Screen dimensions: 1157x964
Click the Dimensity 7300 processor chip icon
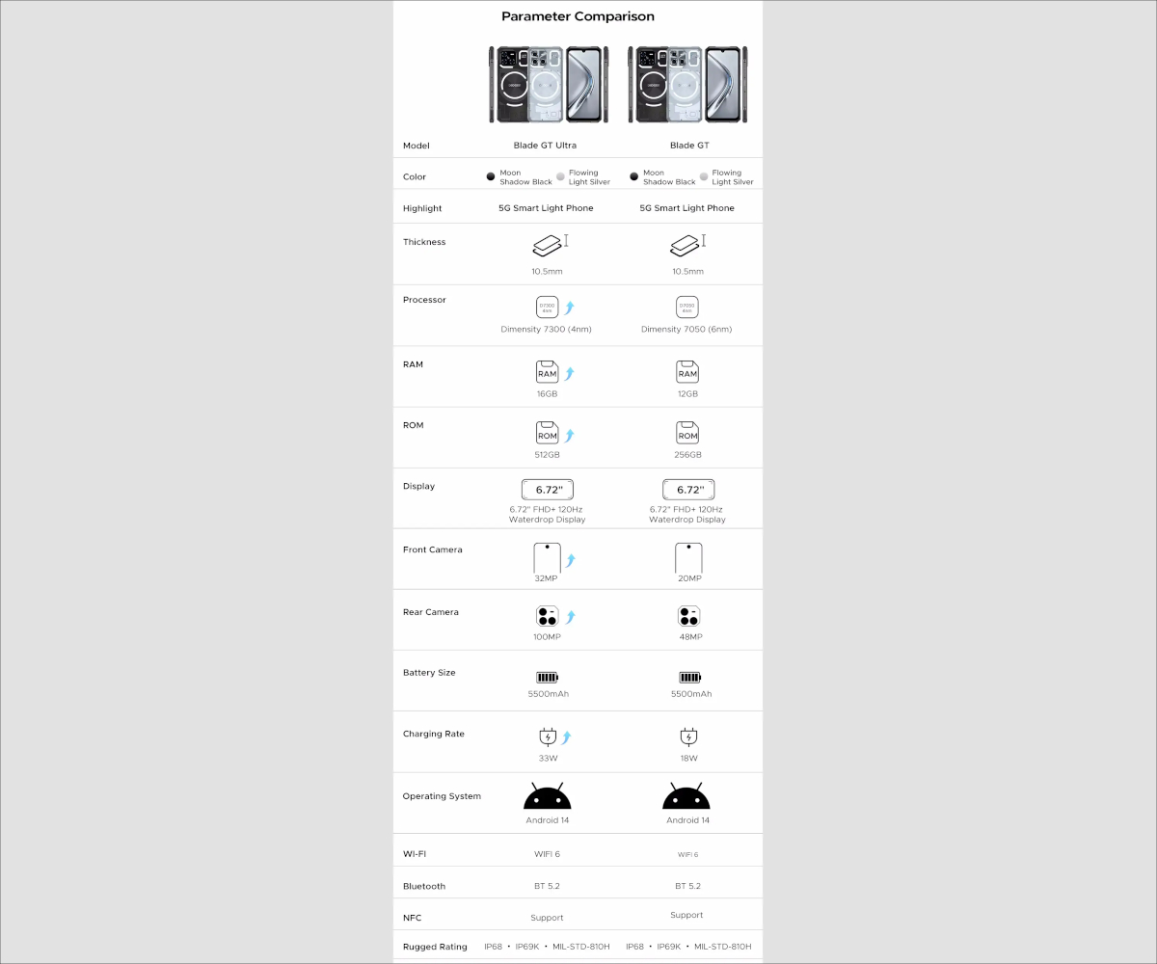[x=547, y=308]
